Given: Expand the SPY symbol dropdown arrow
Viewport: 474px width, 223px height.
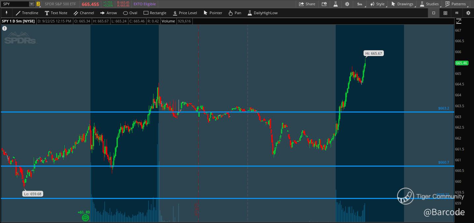Looking at the screenshot, I should tap(31, 4).
